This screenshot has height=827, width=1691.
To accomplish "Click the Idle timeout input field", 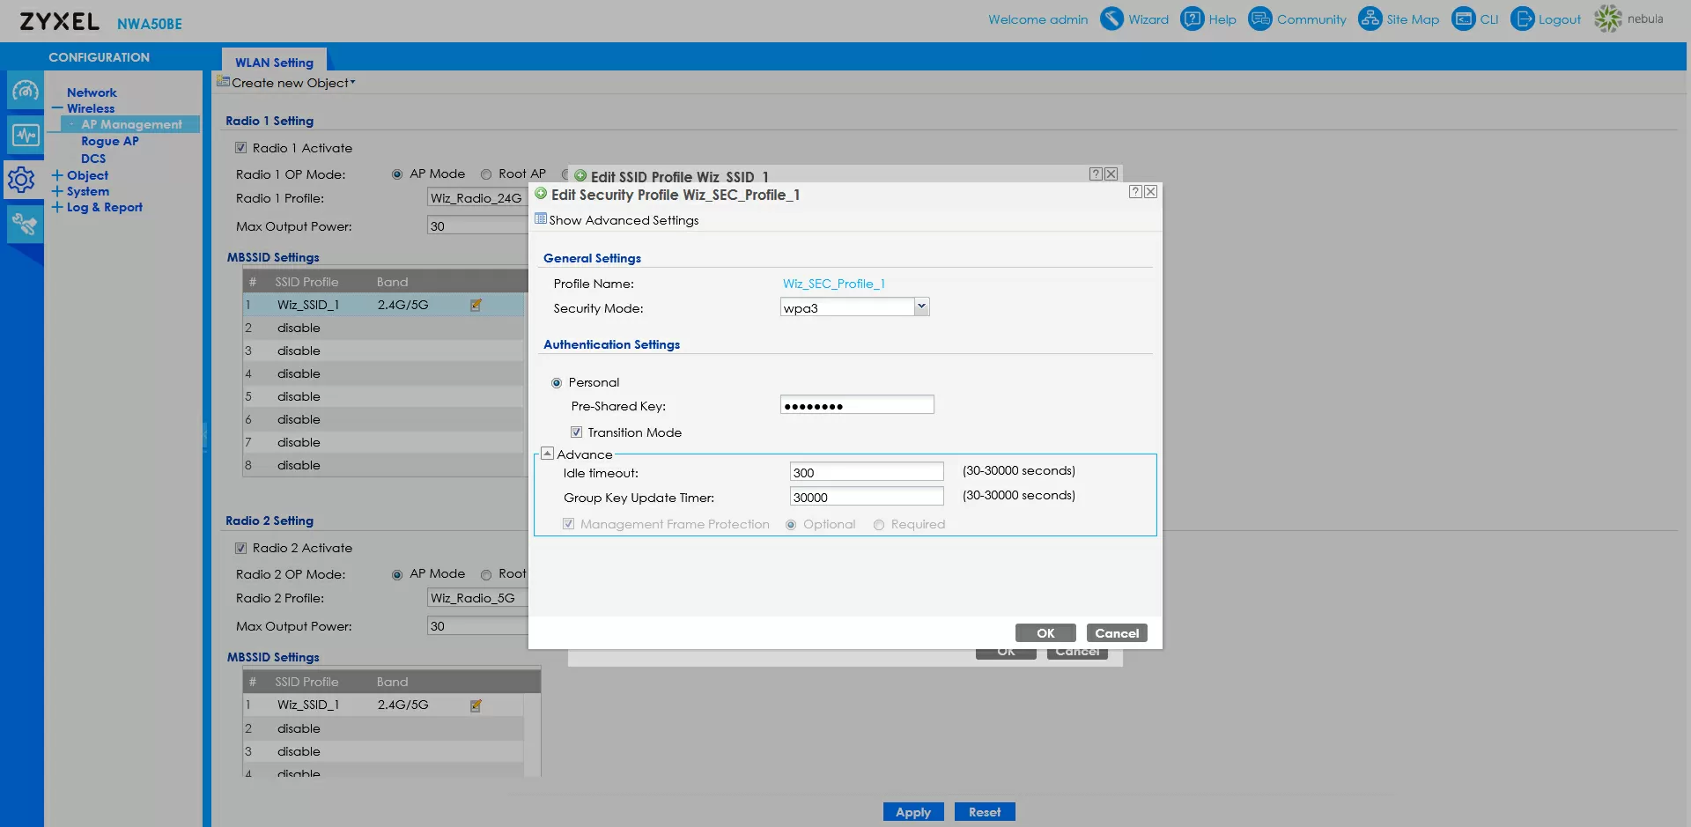I will click(x=866, y=473).
